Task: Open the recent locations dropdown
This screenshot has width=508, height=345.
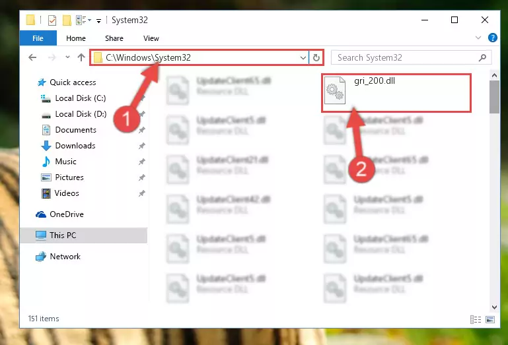Action: pyautogui.click(x=67, y=57)
